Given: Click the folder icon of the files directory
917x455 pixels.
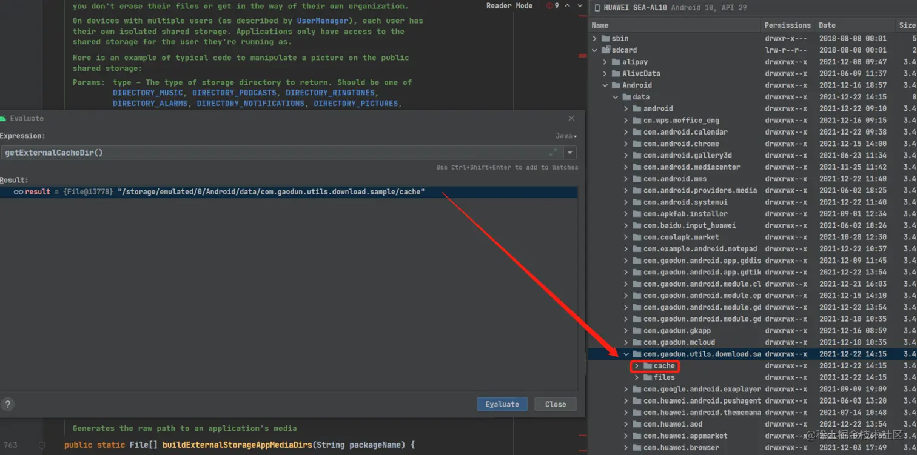Looking at the screenshot, I should (x=648, y=377).
